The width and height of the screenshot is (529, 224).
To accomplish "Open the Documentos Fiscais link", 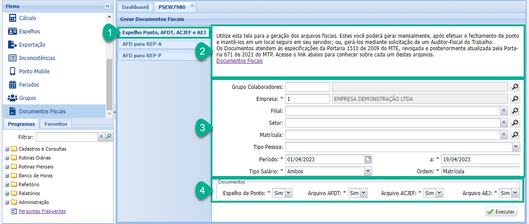I will coord(239,61).
